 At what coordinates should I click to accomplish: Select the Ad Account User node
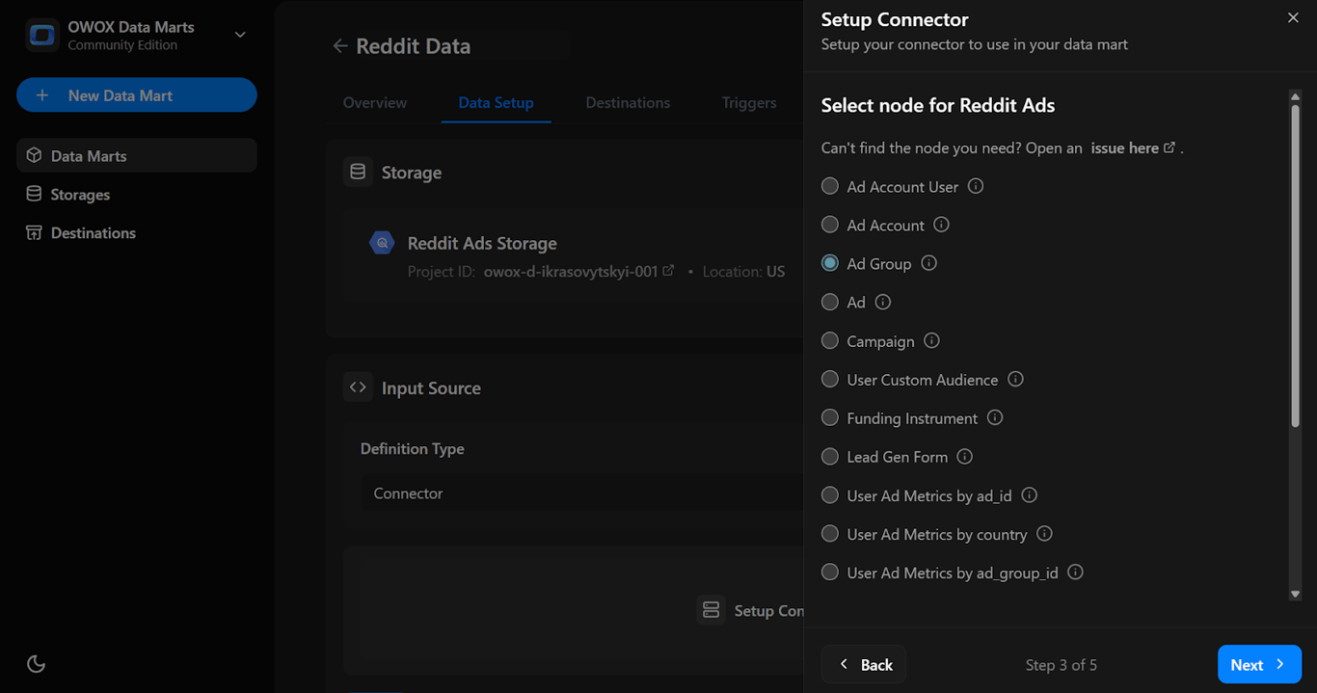point(829,186)
